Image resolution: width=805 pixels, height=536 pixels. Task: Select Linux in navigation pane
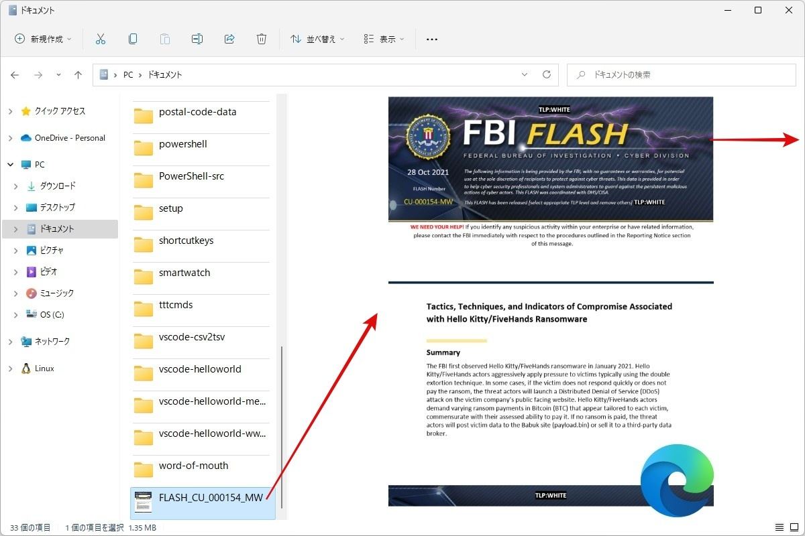[44, 368]
